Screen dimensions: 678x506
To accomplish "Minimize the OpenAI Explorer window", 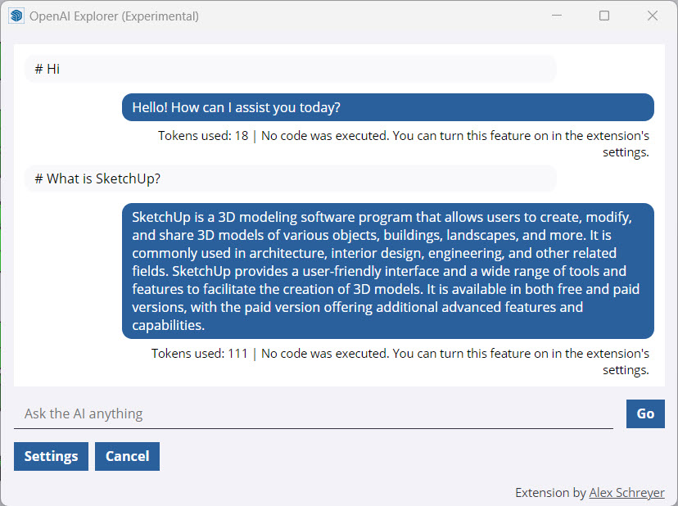I will [x=556, y=16].
